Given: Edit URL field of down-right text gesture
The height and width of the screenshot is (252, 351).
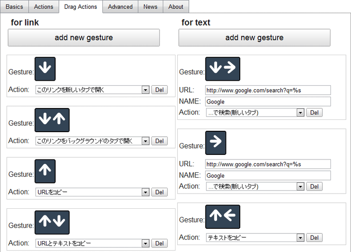Looking at the screenshot, I should (268, 90).
